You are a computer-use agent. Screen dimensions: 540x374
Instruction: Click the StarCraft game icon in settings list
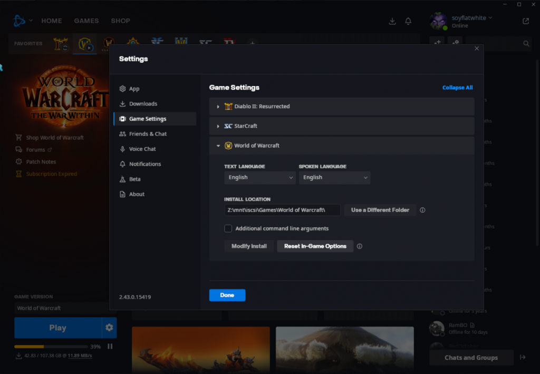(228, 126)
